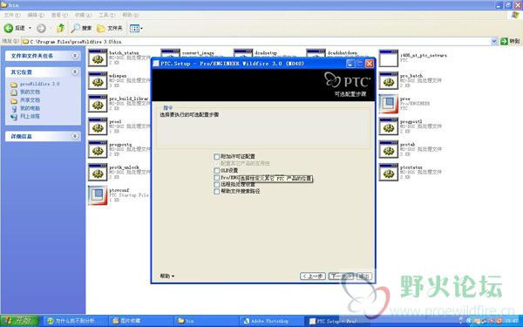This screenshot has height=327, width=523.
Task: Check the OLE设置 checkbox
Action: [x=216, y=171]
